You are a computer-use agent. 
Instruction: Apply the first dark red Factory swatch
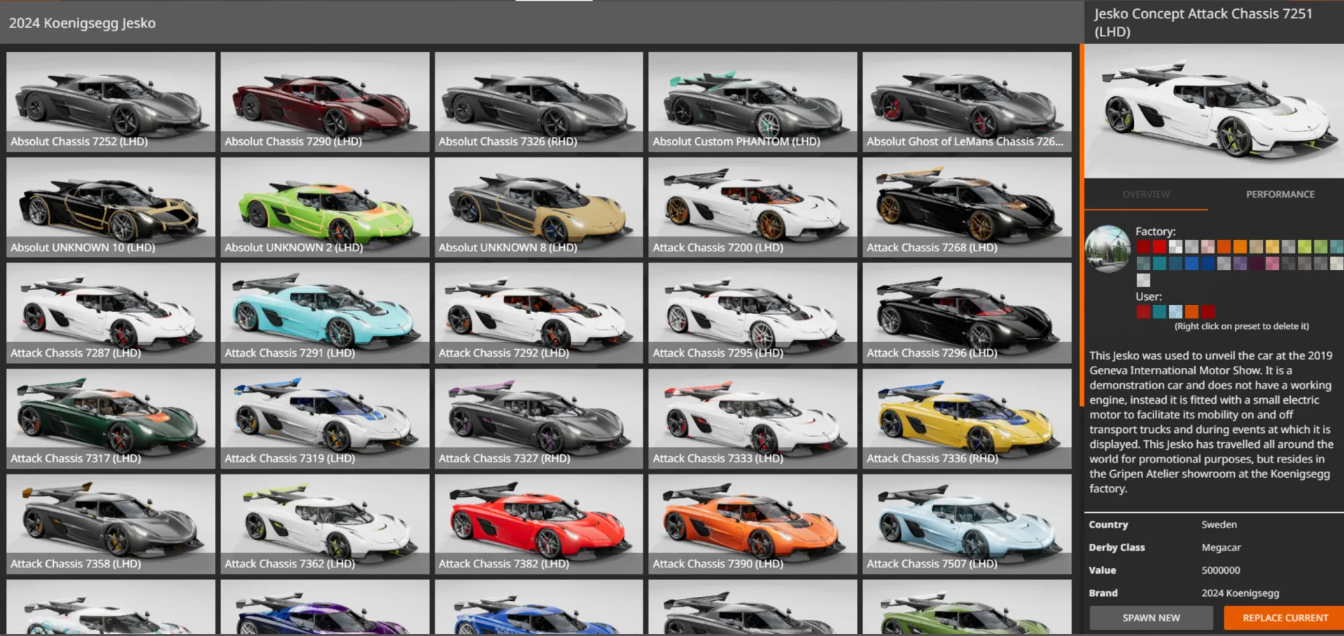click(x=1144, y=246)
